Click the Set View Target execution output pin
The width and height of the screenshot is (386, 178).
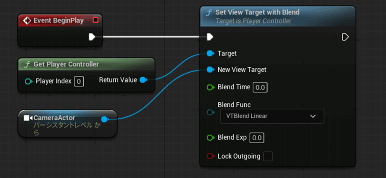click(x=345, y=37)
